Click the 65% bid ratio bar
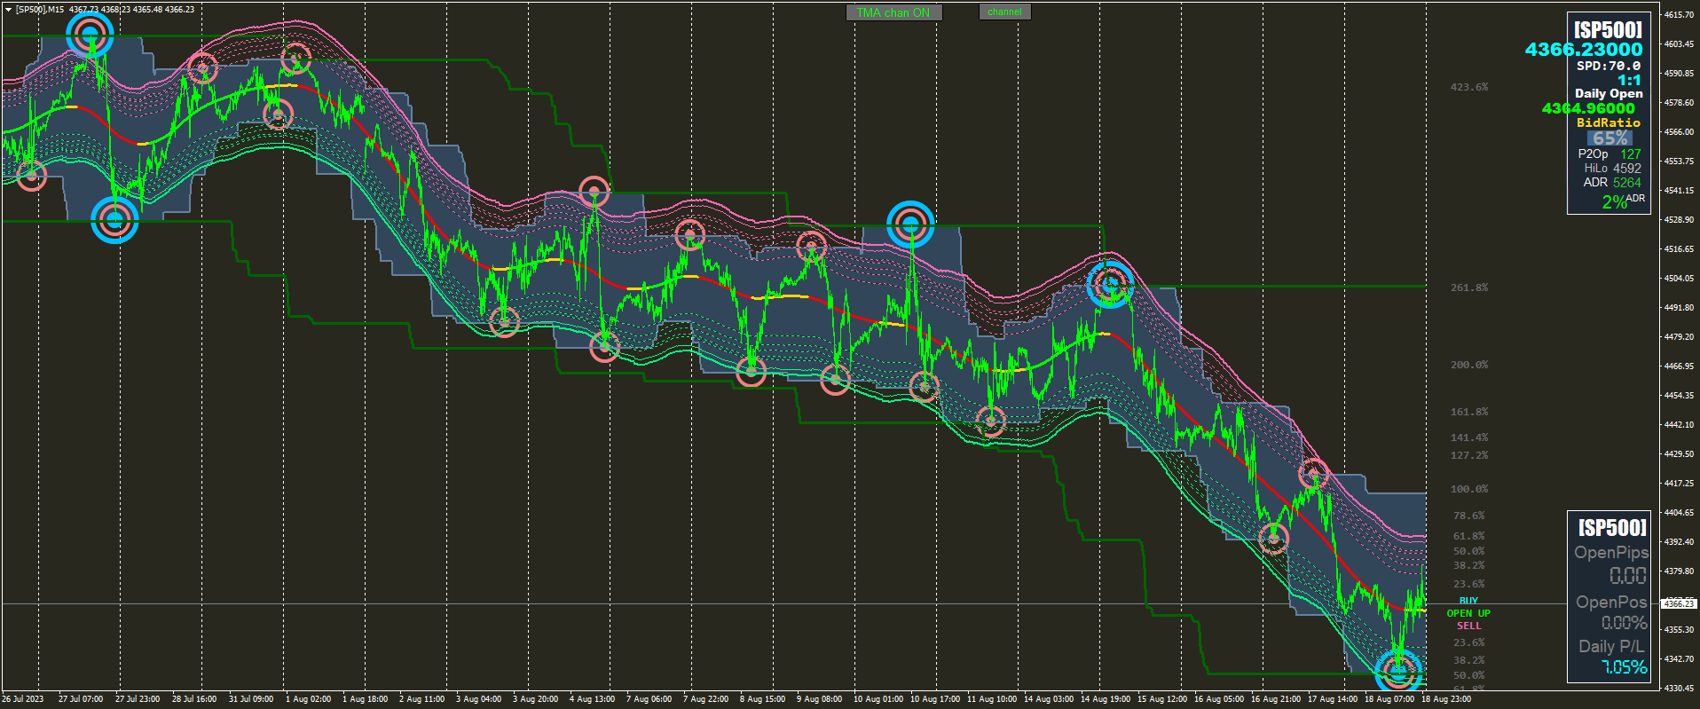This screenshot has width=1700, height=709. coord(1609,138)
